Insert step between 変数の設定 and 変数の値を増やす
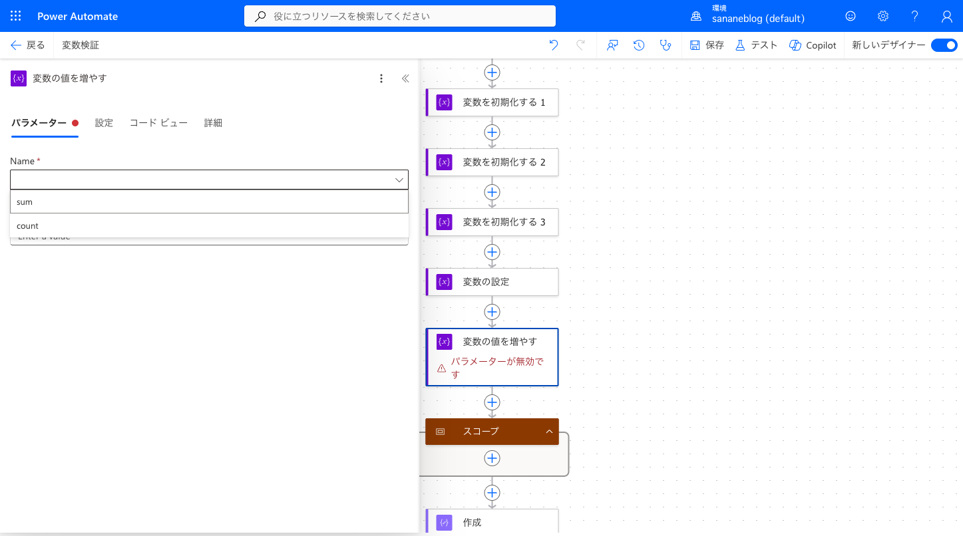The width and height of the screenshot is (963, 536). coord(492,312)
